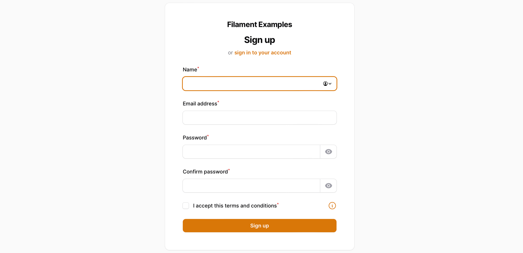The height and width of the screenshot is (253, 523).
Task: Open the info tooltip next to terms checkbox
Action: (x=332, y=206)
